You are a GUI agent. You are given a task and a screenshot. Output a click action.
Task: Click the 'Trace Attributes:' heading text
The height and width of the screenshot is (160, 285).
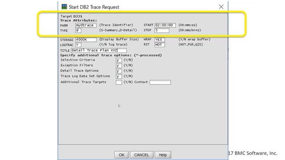pos(79,20)
